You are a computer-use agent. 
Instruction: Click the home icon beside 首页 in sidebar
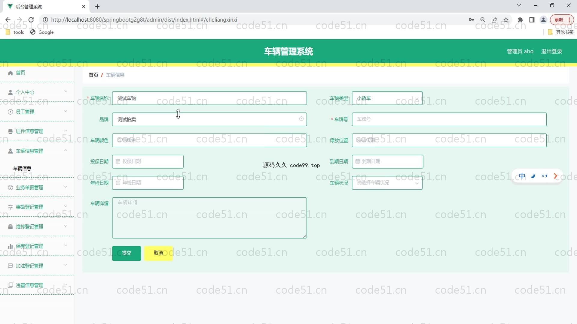coord(11,73)
